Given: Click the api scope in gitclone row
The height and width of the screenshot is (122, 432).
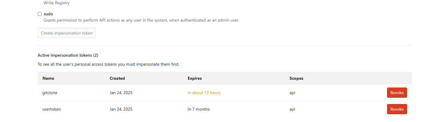Looking at the screenshot, I should click(x=292, y=93).
